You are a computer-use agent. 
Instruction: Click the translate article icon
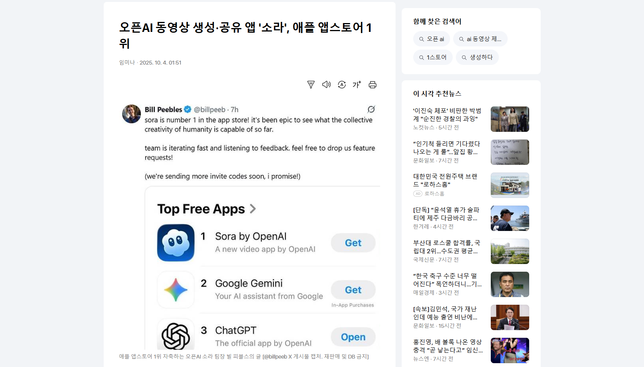tap(342, 85)
